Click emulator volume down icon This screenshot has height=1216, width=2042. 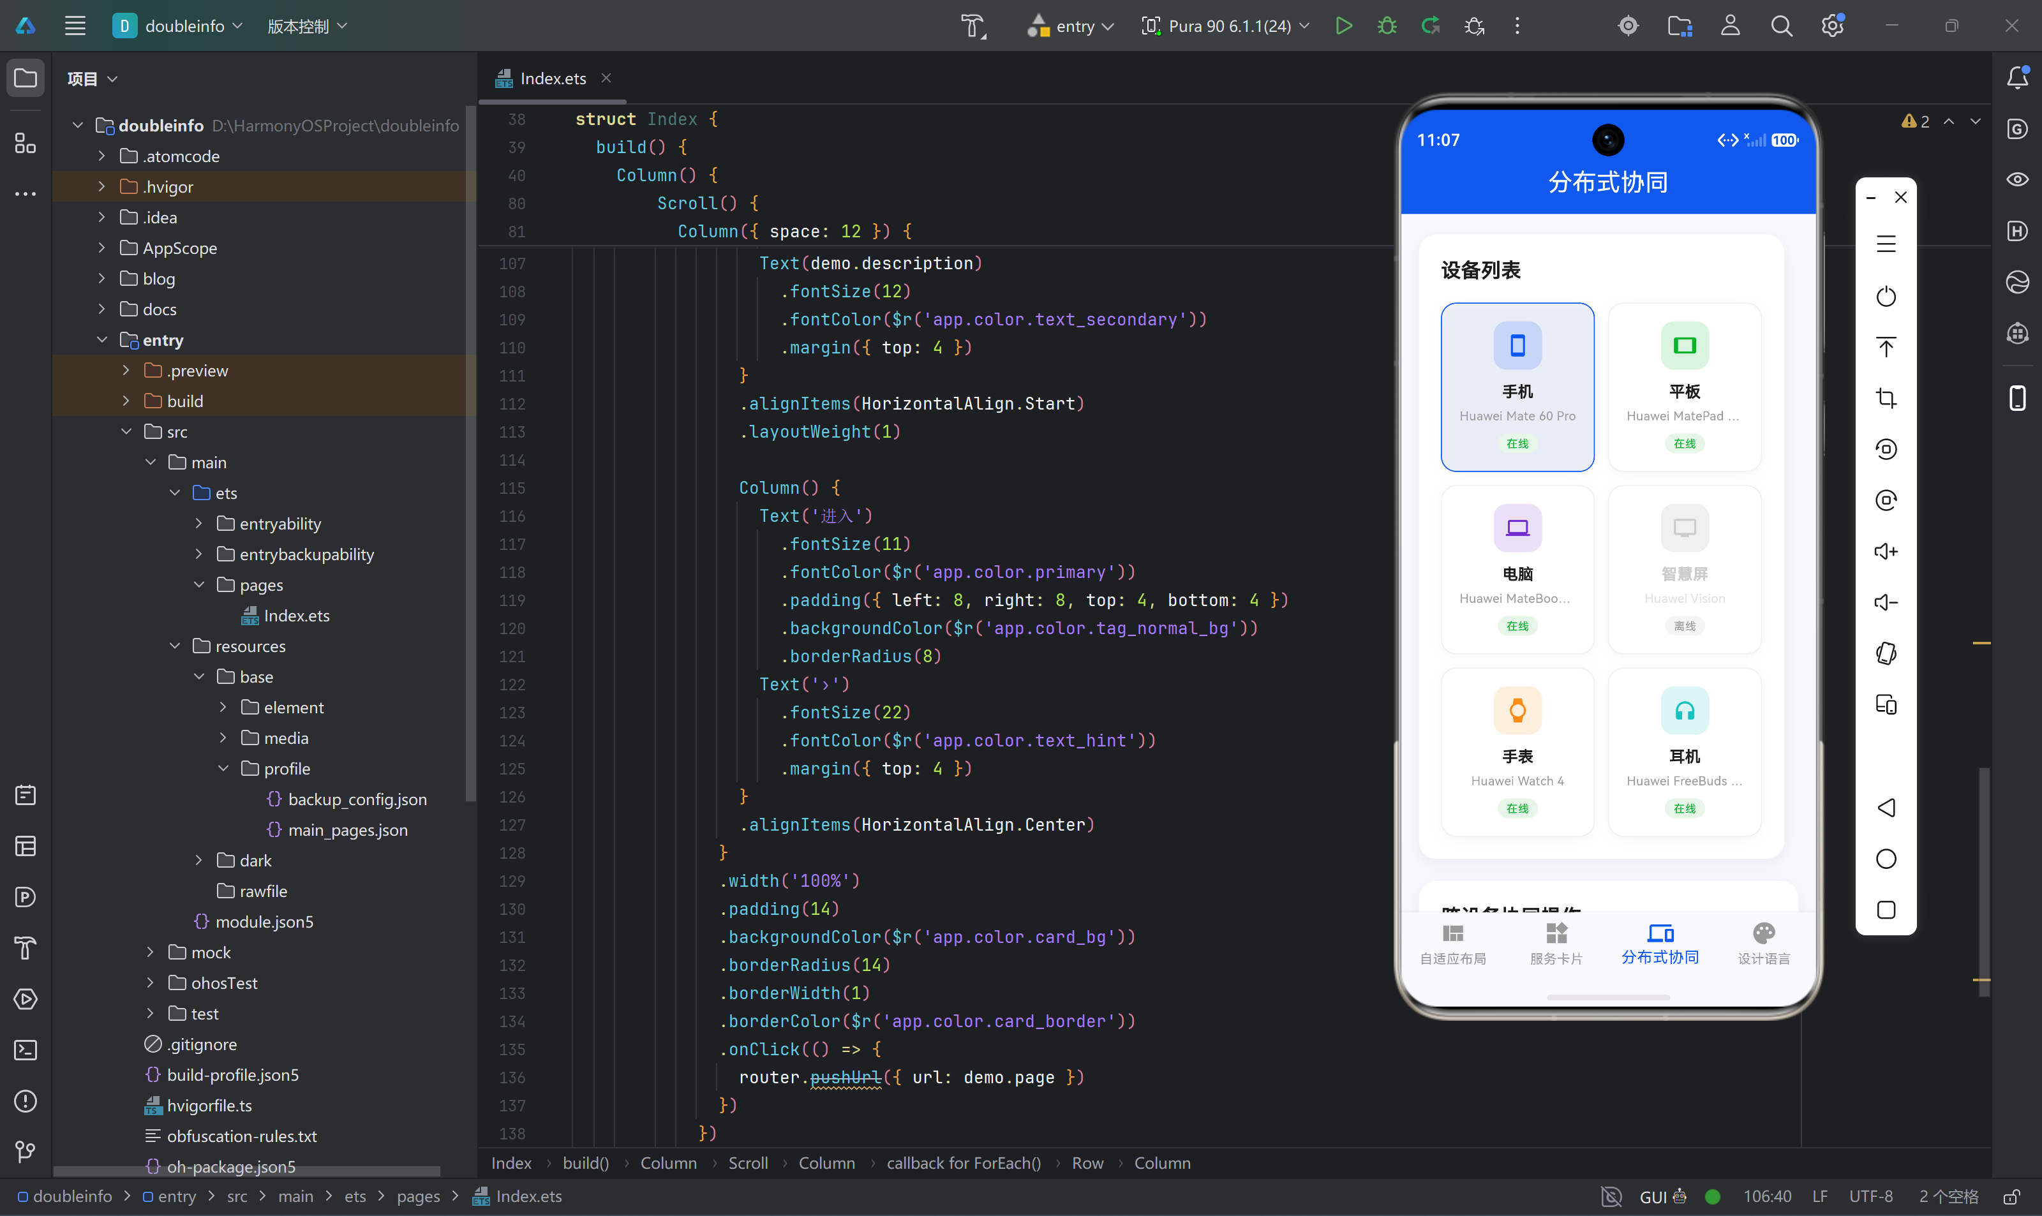pos(1886,602)
